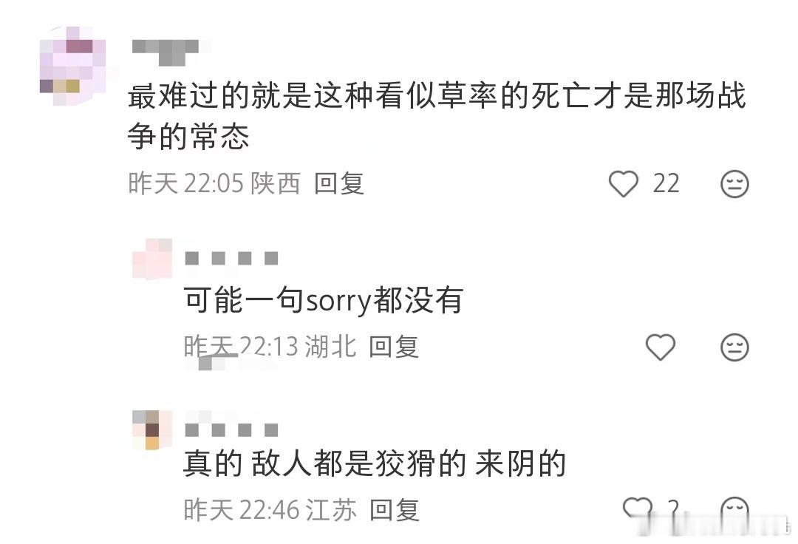The height and width of the screenshot is (544, 798).
Task: Select the reply text '真的 敌人都是狡猾的 来阴的'
Action: click(375, 463)
